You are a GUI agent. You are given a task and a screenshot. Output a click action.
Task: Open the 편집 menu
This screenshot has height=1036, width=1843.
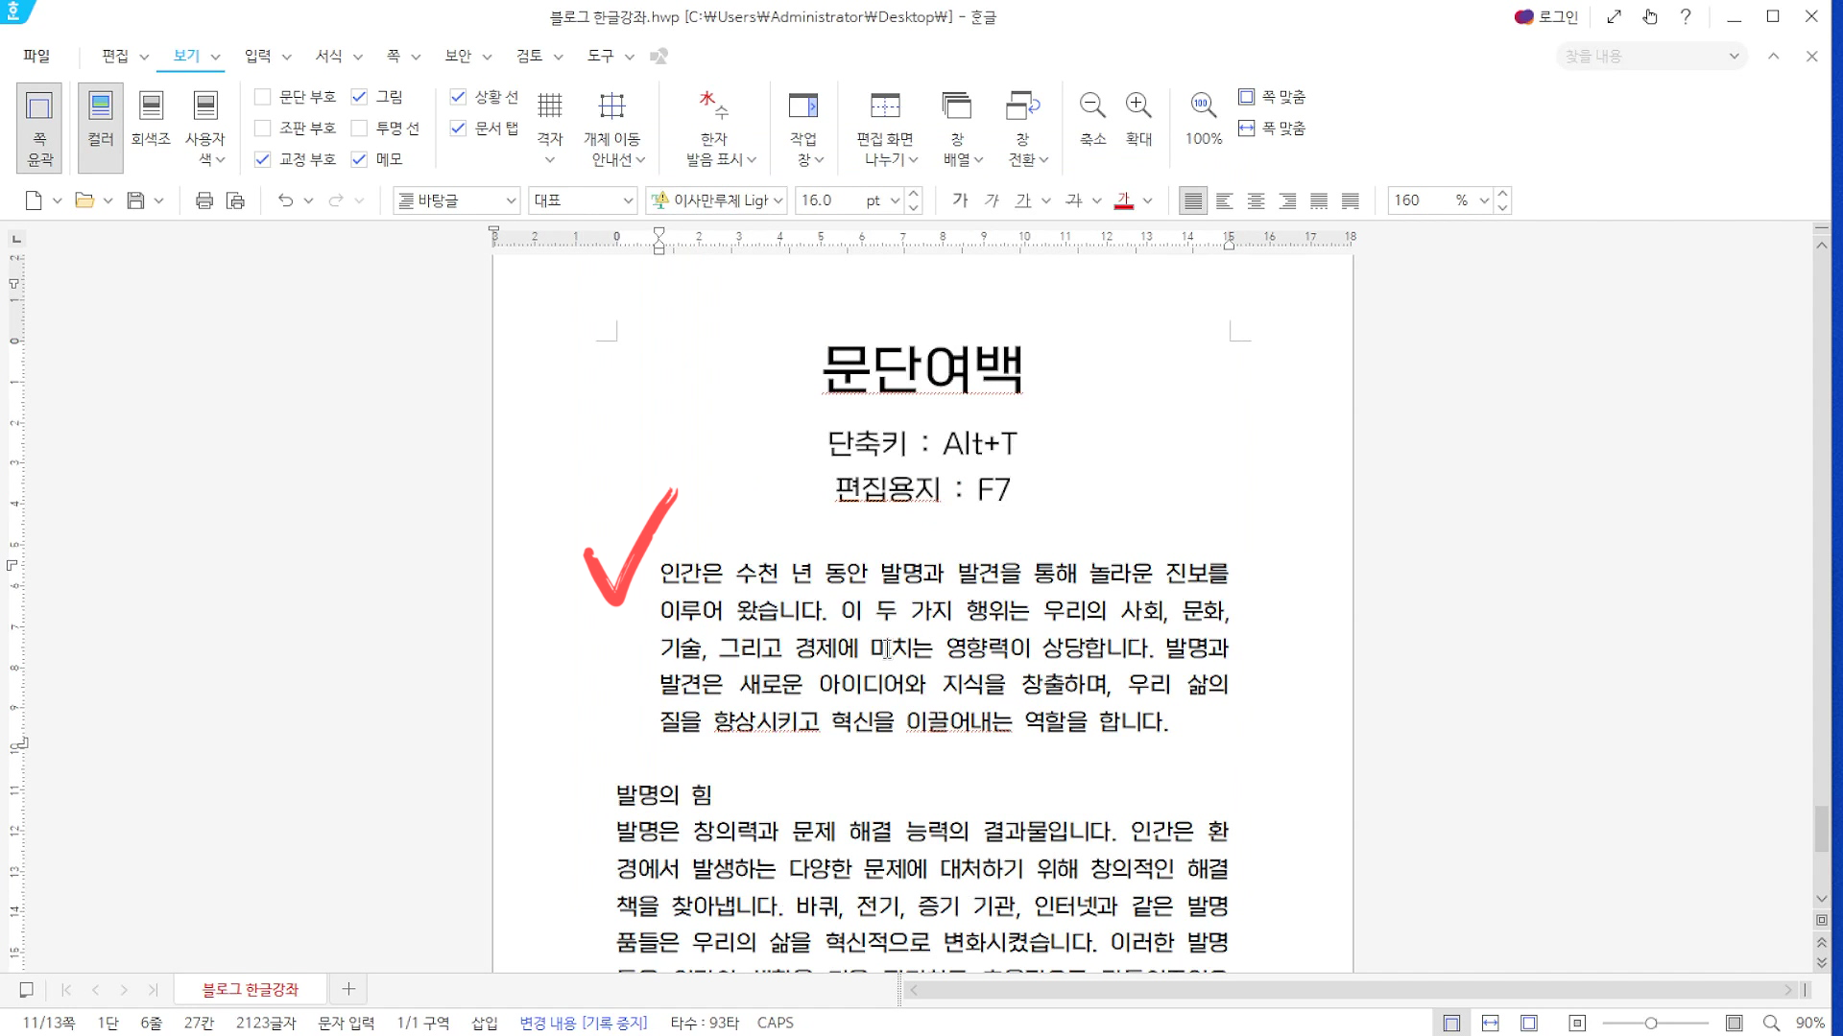pyautogui.click(x=115, y=56)
